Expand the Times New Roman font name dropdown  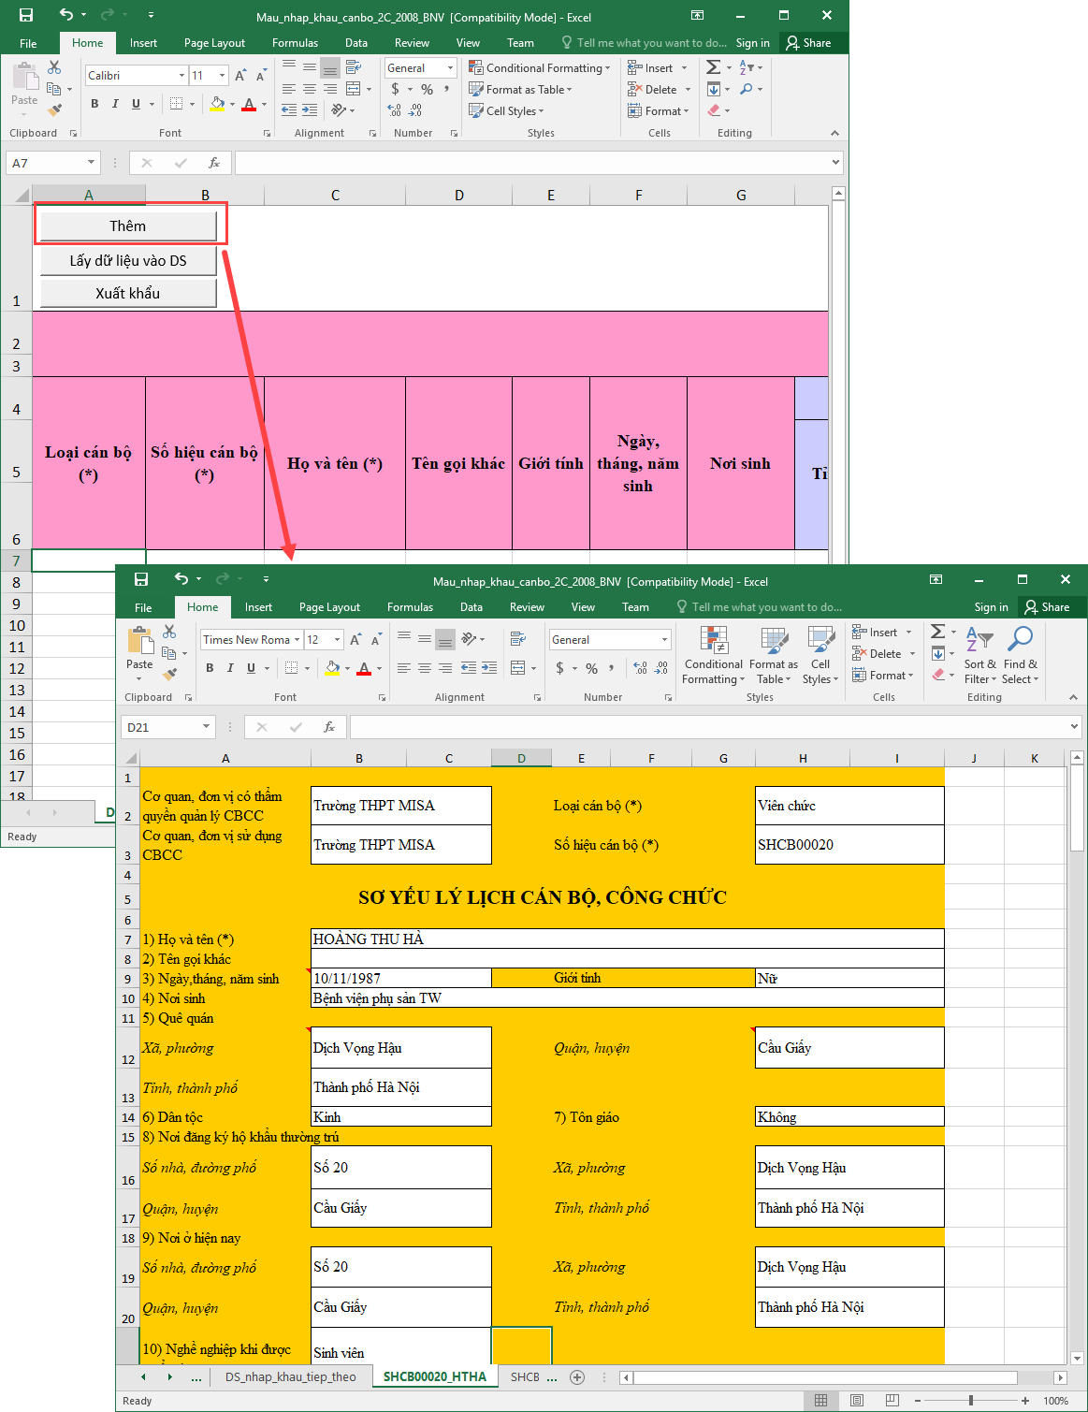click(x=297, y=640)
